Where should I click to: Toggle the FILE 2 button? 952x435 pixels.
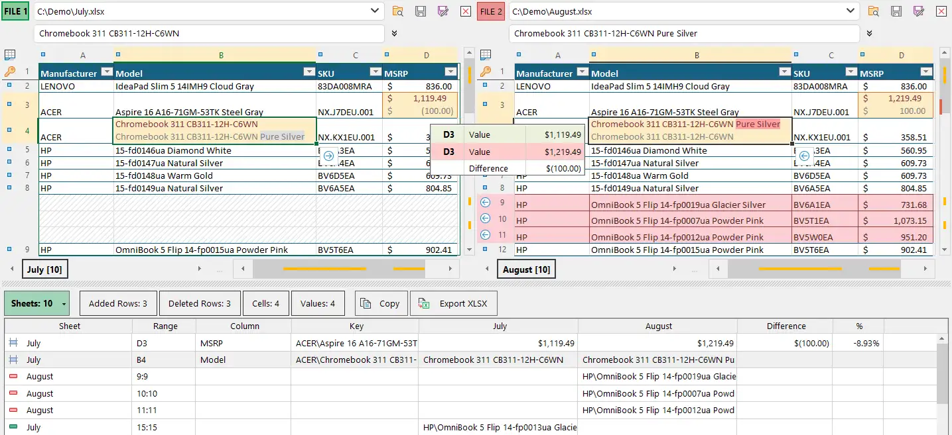point(491,11)
